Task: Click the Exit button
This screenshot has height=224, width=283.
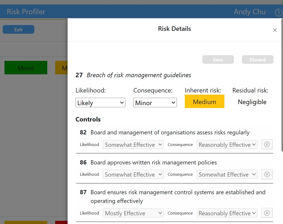Action: pyautogui.click(x=18, y=29)
